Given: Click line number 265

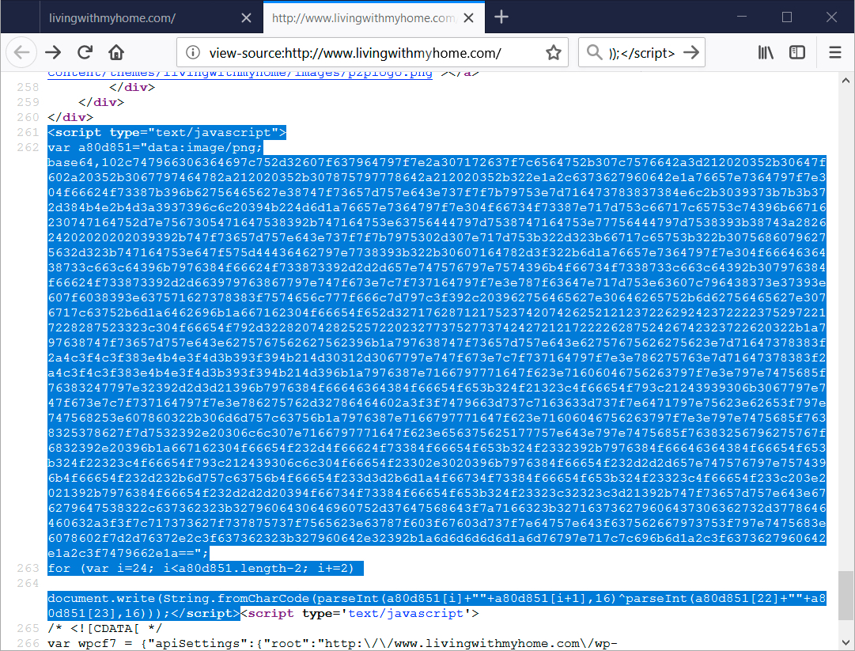Looking at the screenshot, I should point(28,629).
